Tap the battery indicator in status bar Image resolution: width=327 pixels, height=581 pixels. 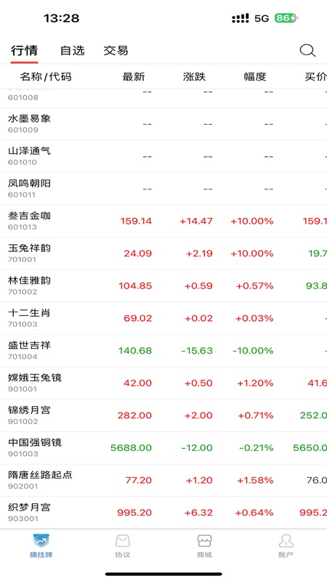[x=286, y=18]
